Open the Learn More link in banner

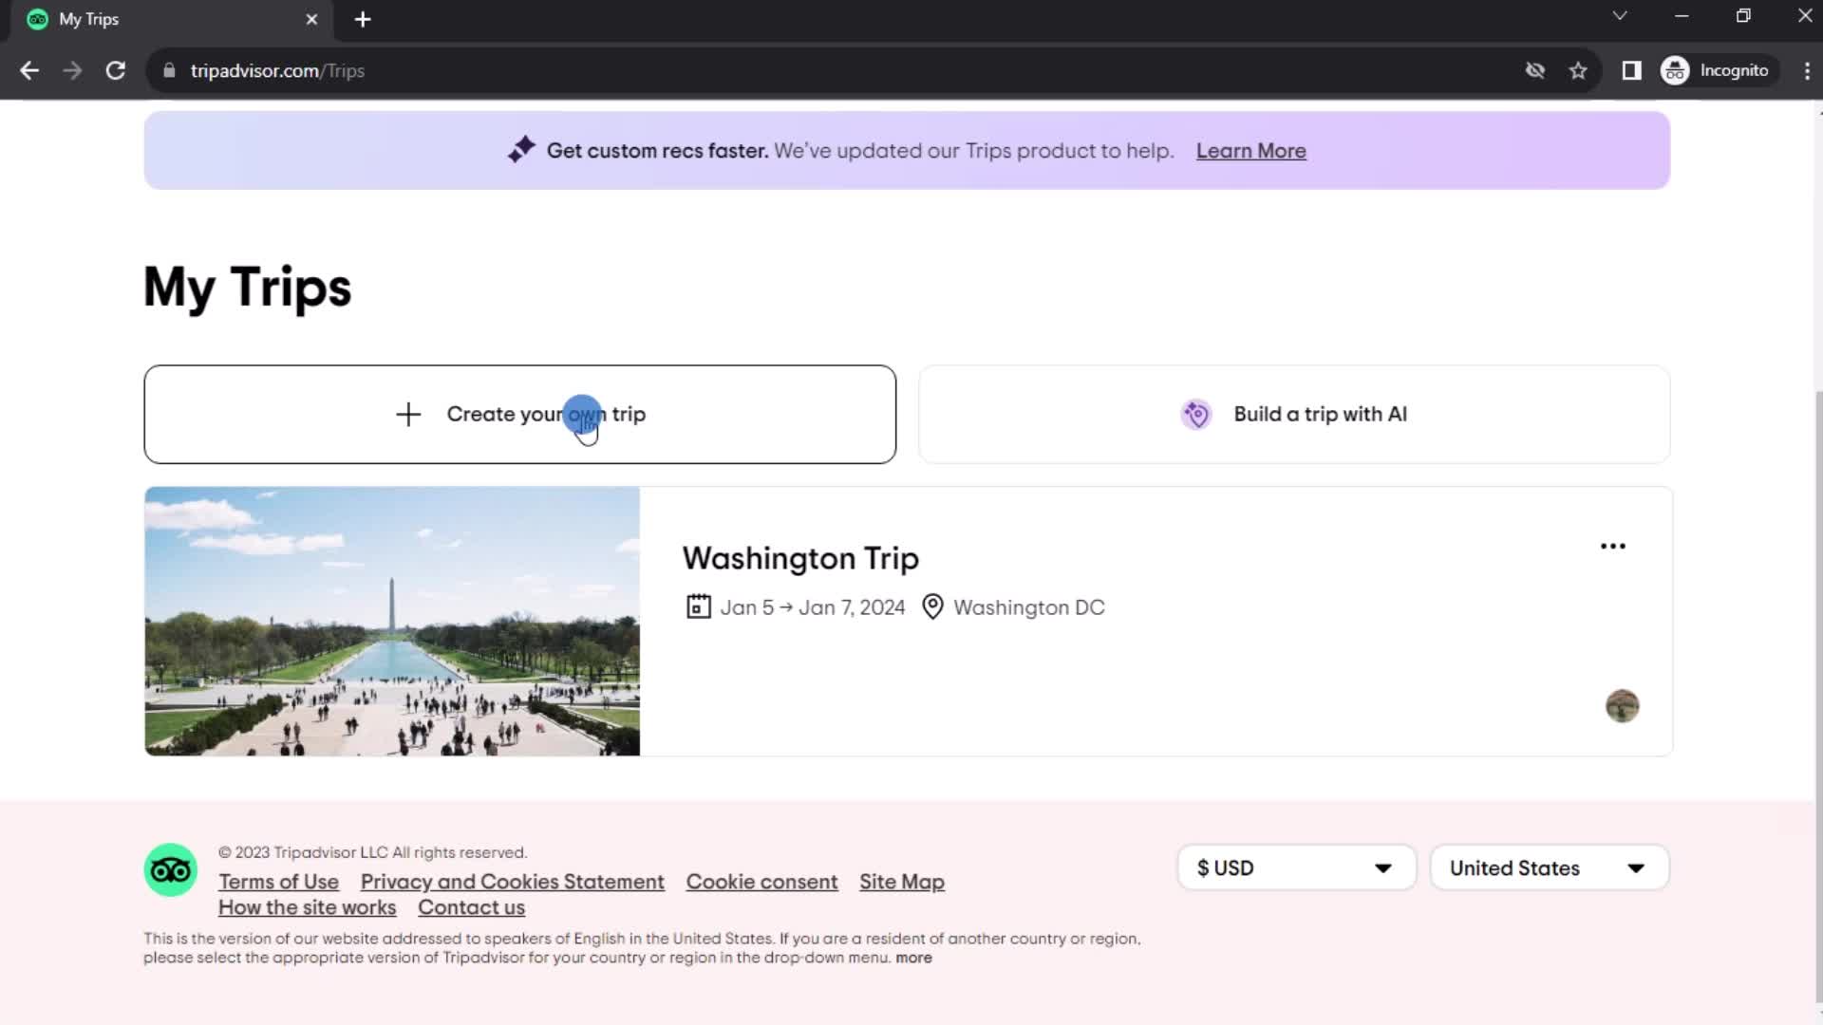pyautogui.click(x=1252, y=150)
